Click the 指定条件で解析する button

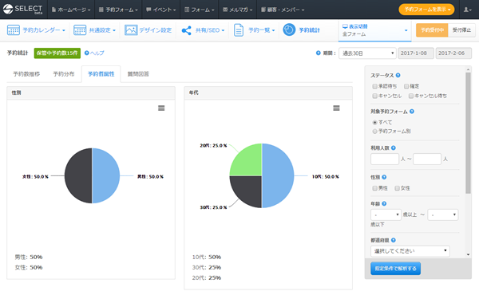coord(395,269)
